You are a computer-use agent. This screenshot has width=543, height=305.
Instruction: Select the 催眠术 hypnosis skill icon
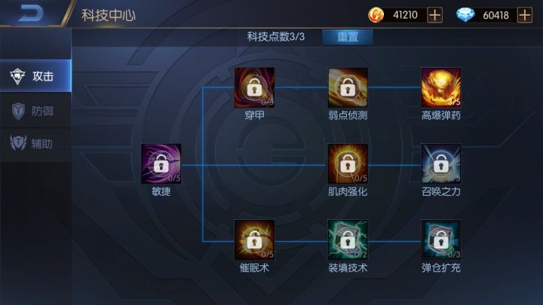pyautogui.click(x=254, y=239)
